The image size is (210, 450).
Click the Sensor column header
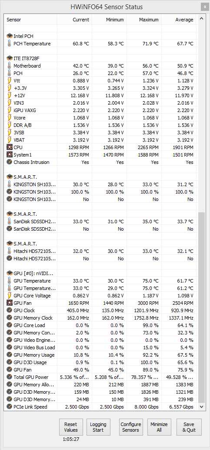(31, 20)
